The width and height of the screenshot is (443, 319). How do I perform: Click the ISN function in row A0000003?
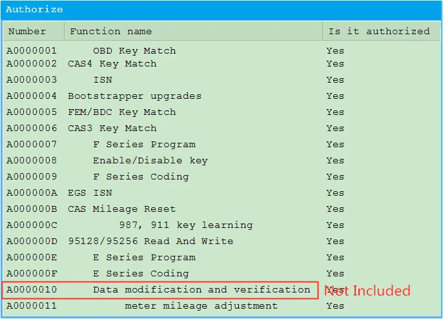tap(103, 79)
